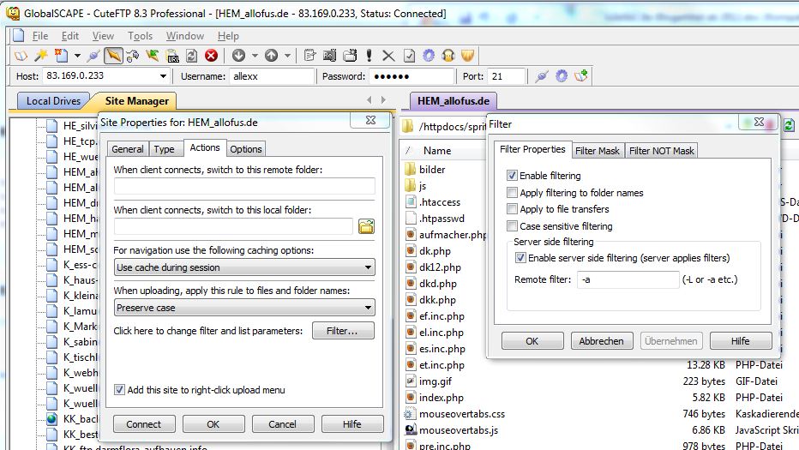Open the Tools menu

(140, 36)
